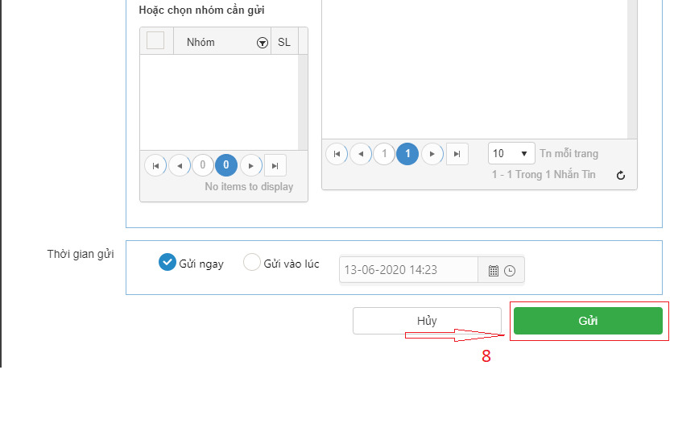The image size is (674, 428).
Task: Tick the select-all checkbox in group table header
Action: pyautogui.click(x=155, y=41)
